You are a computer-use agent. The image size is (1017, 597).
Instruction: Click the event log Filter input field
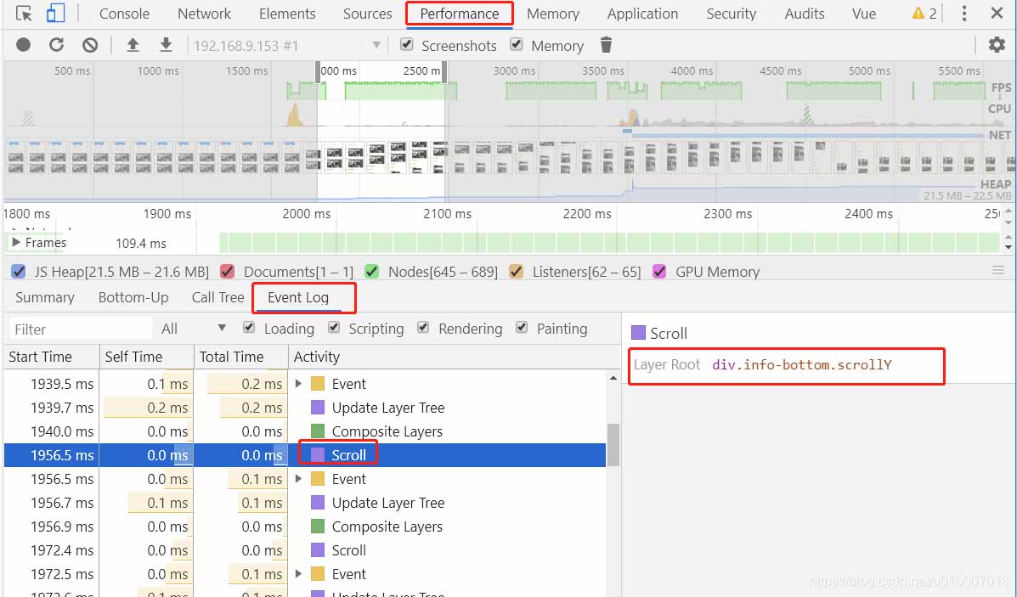81,329
